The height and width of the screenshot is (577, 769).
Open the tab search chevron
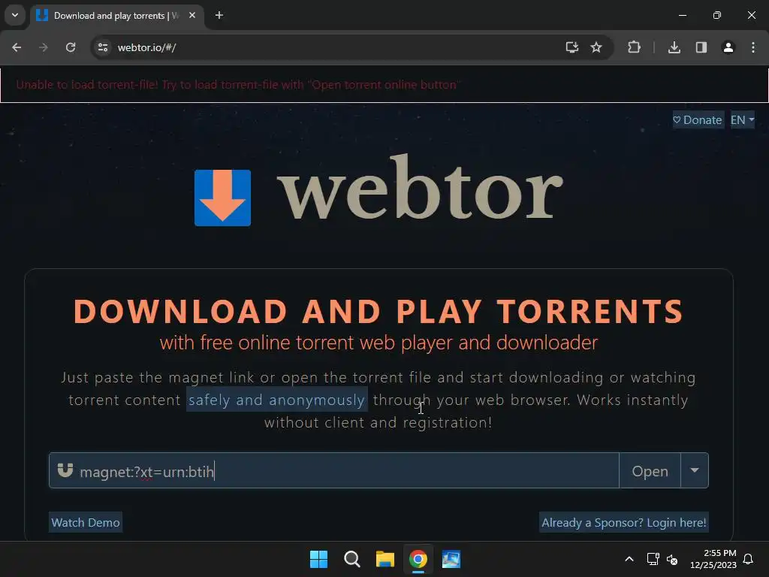coord(15,15)
